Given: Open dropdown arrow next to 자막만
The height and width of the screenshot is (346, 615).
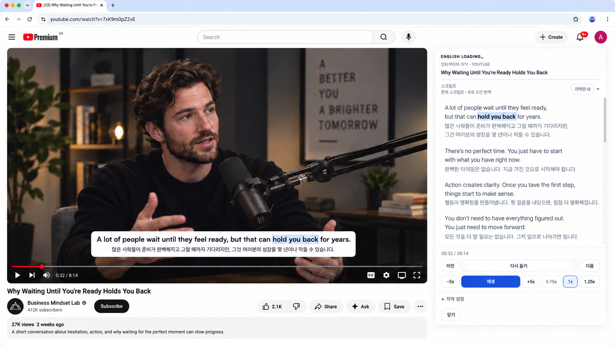Looking at the screenshot, I should click(x=598, y=89).
